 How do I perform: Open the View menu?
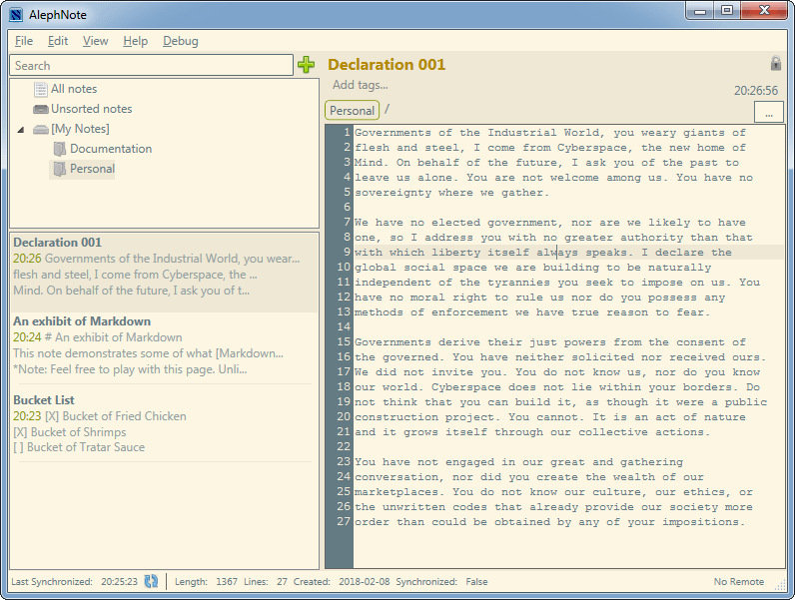[96, 41]
